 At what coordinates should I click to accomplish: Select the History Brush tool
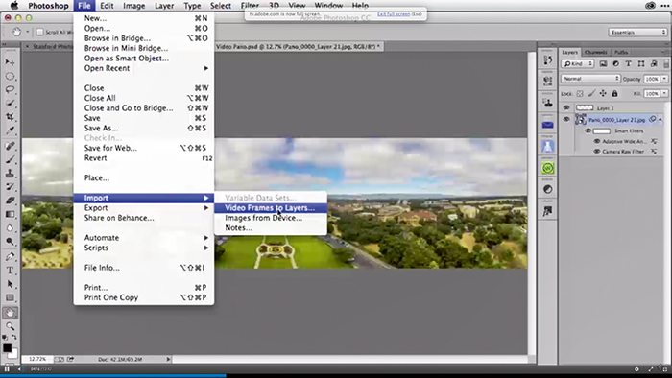(x=10, y=187)
